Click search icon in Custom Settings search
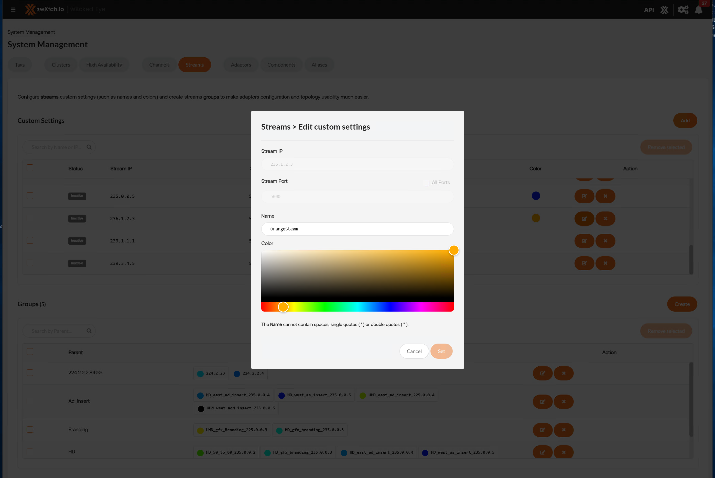715x478 pixels. click(x=89, y=147)
